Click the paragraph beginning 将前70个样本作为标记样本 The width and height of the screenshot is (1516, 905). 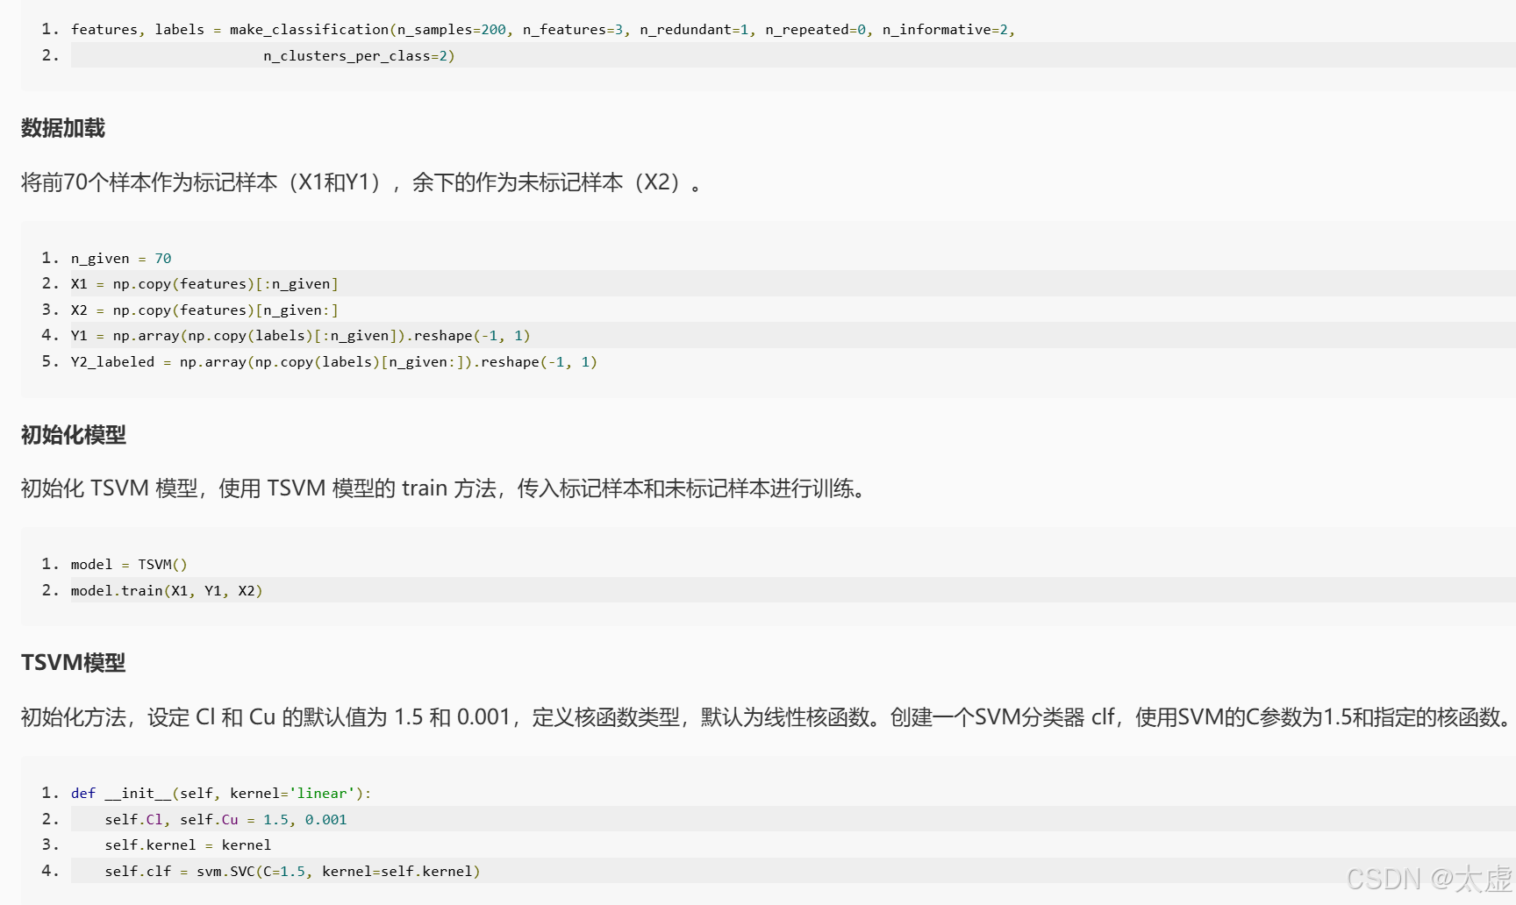coord(361,182)
